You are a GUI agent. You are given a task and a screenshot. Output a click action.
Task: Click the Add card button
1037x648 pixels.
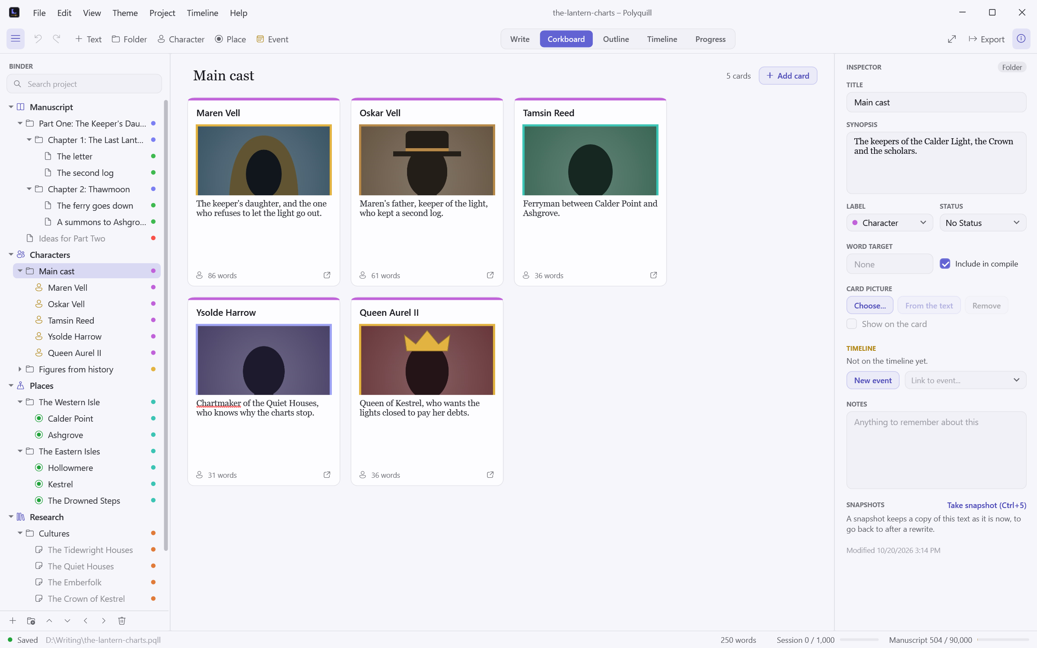click(x=788, y=76)
